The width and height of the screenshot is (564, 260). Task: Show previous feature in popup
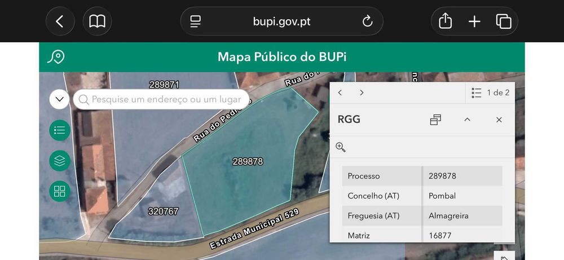point(340,93)
